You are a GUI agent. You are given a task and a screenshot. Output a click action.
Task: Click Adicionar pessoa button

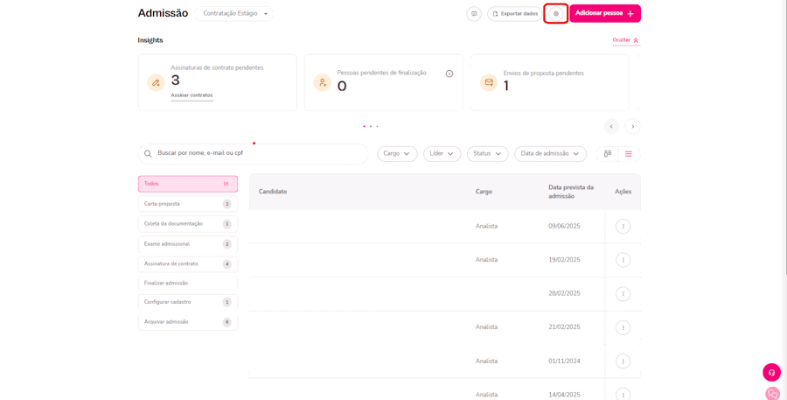[605, 14]
